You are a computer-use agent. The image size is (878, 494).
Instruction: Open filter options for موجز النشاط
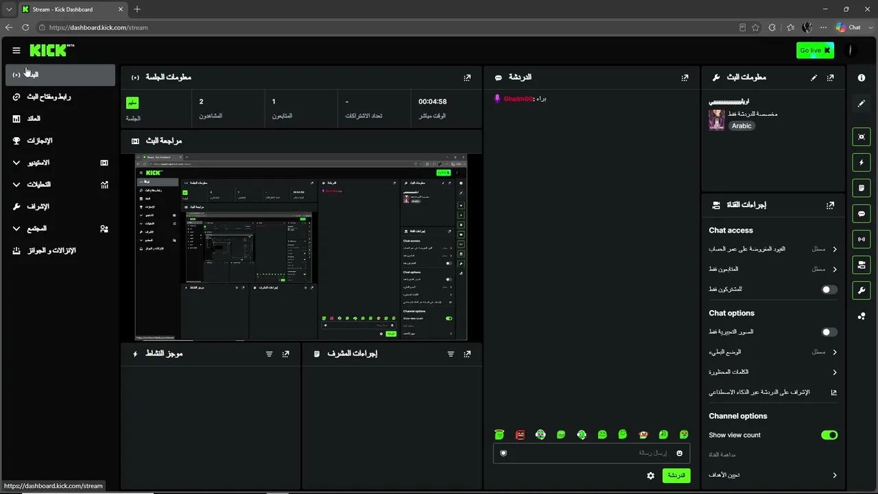pyautogui.click(x=269, y=354)
